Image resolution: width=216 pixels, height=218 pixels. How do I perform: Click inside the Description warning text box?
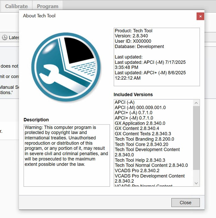67,155
